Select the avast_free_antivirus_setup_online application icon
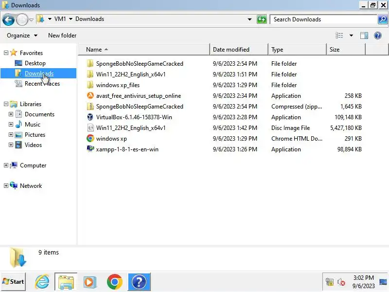389x292 pixels. coord(90,95)
